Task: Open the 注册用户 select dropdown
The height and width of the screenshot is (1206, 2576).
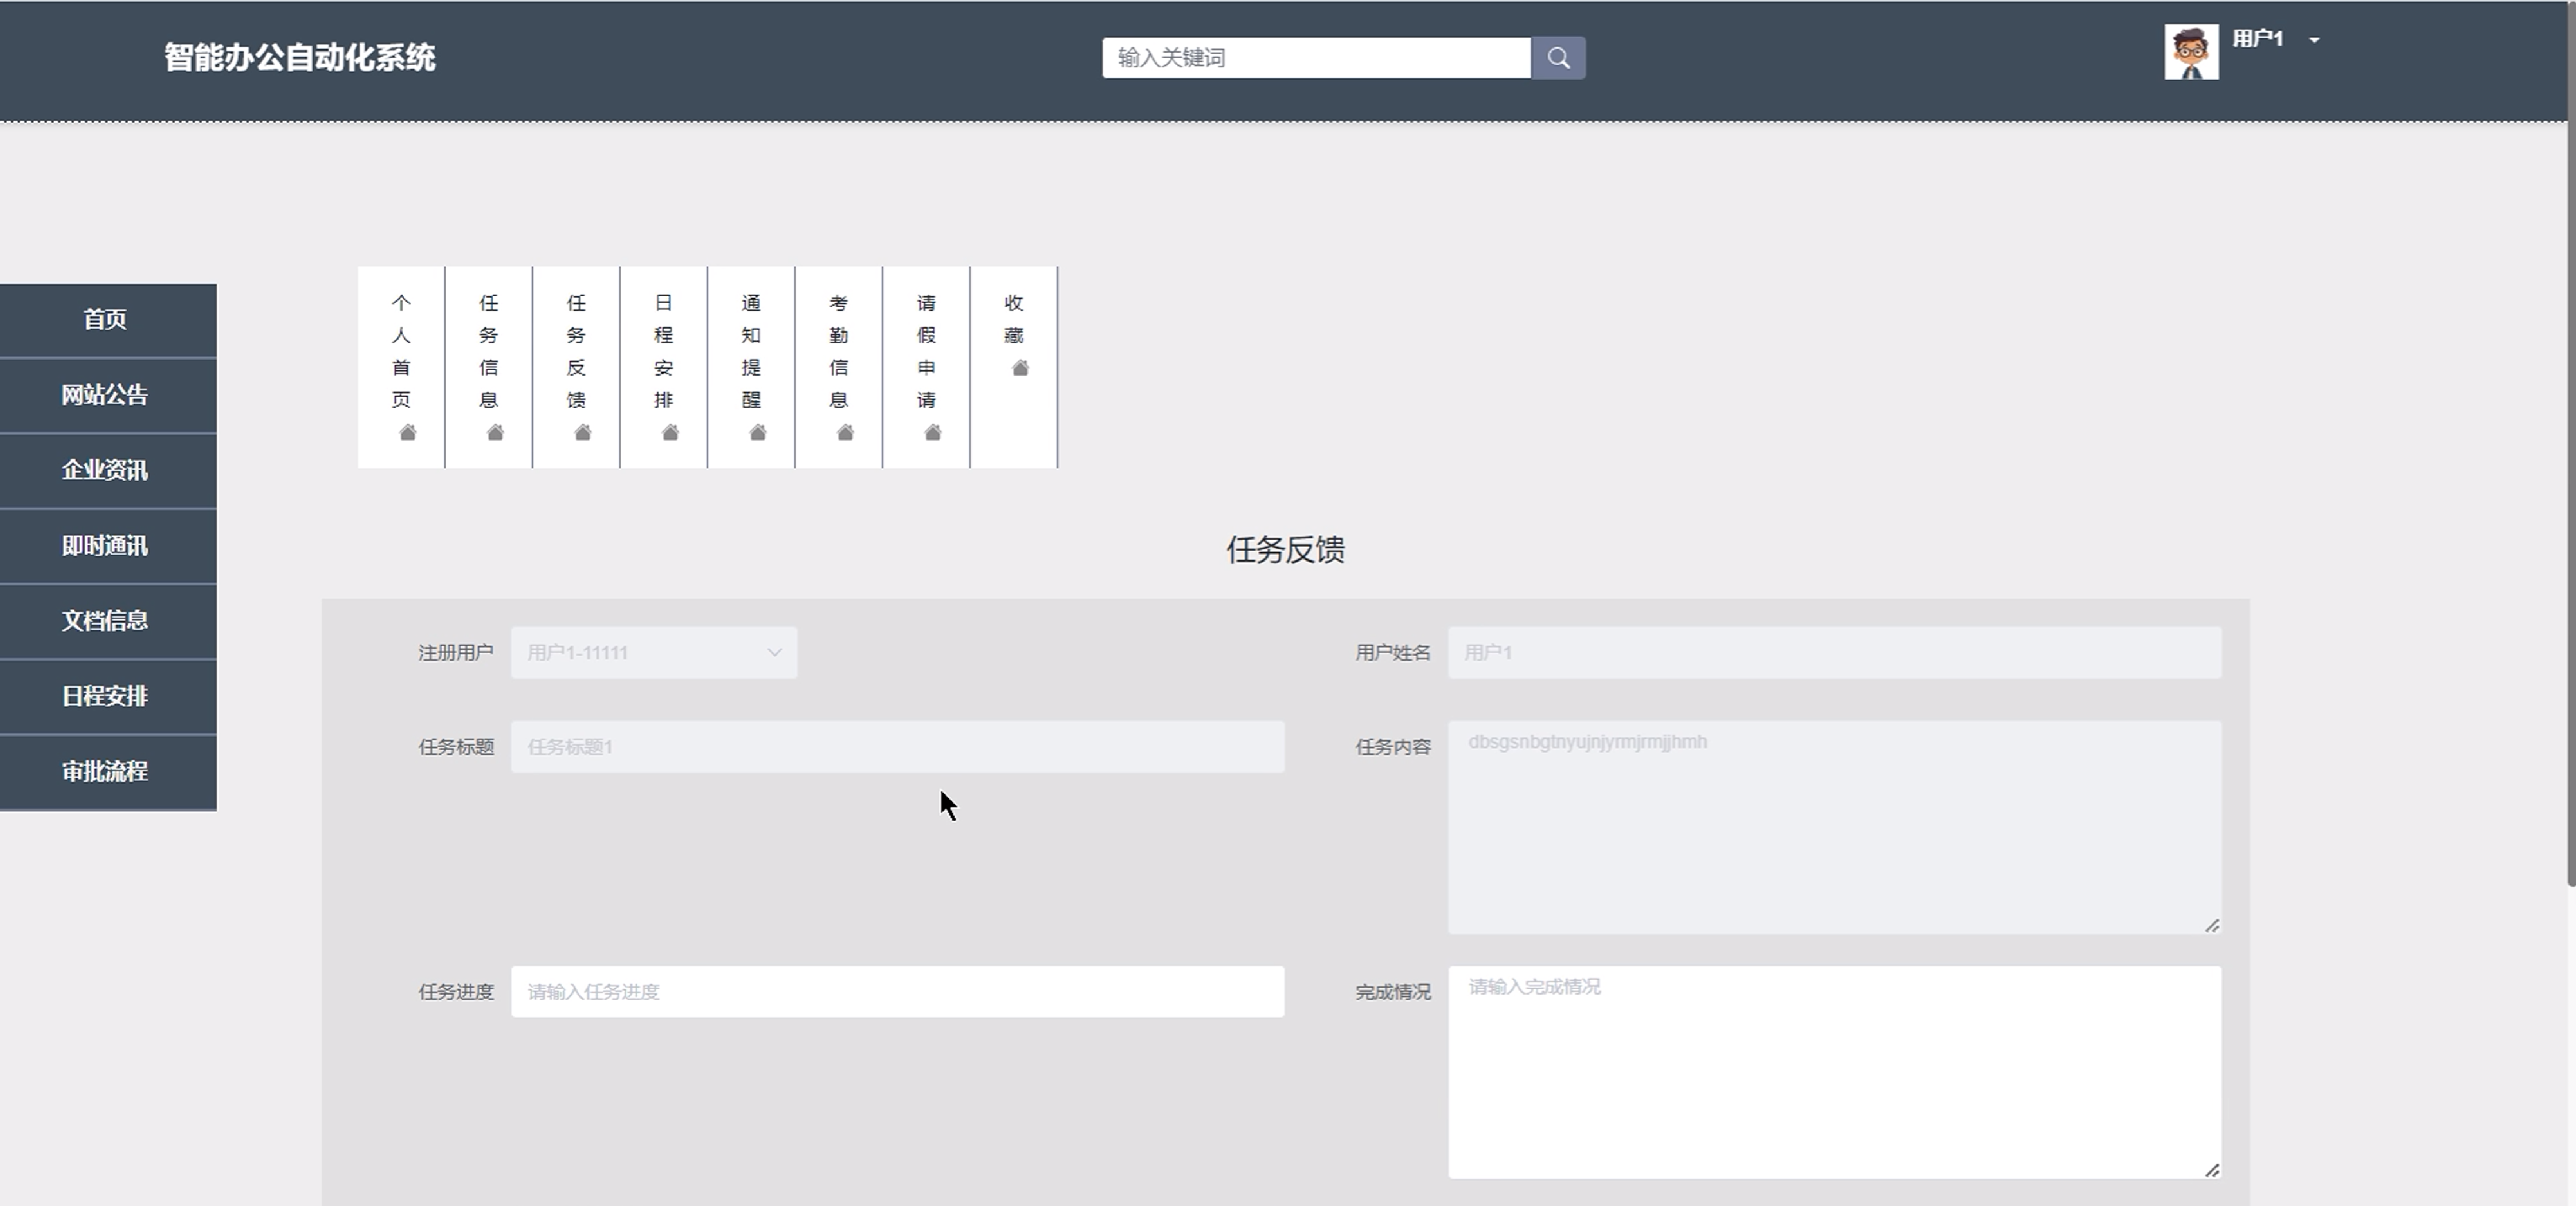Action: 654,653
